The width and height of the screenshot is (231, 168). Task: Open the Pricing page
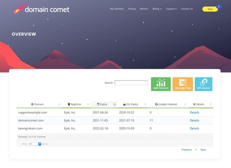132,9
